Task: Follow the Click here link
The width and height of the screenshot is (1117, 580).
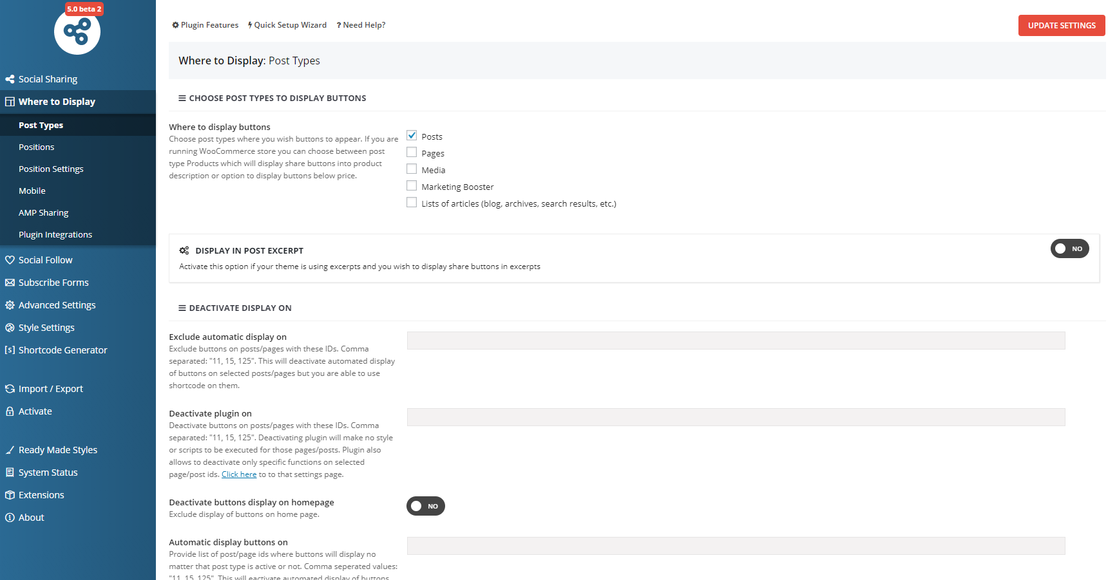Action: [239, 474]
